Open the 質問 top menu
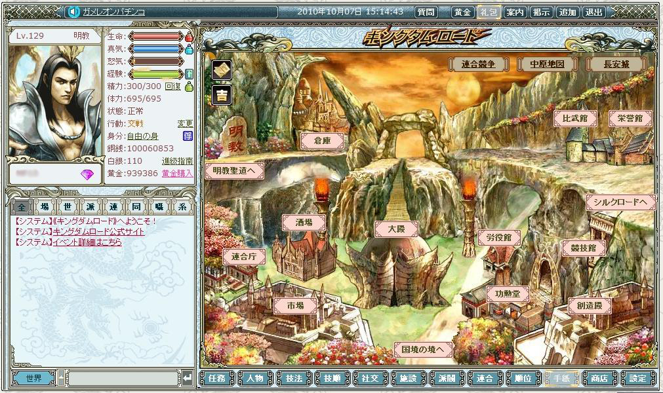 click(x=426, y=12)
